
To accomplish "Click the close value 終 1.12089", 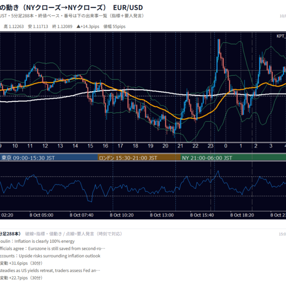I will pos(62,26).
